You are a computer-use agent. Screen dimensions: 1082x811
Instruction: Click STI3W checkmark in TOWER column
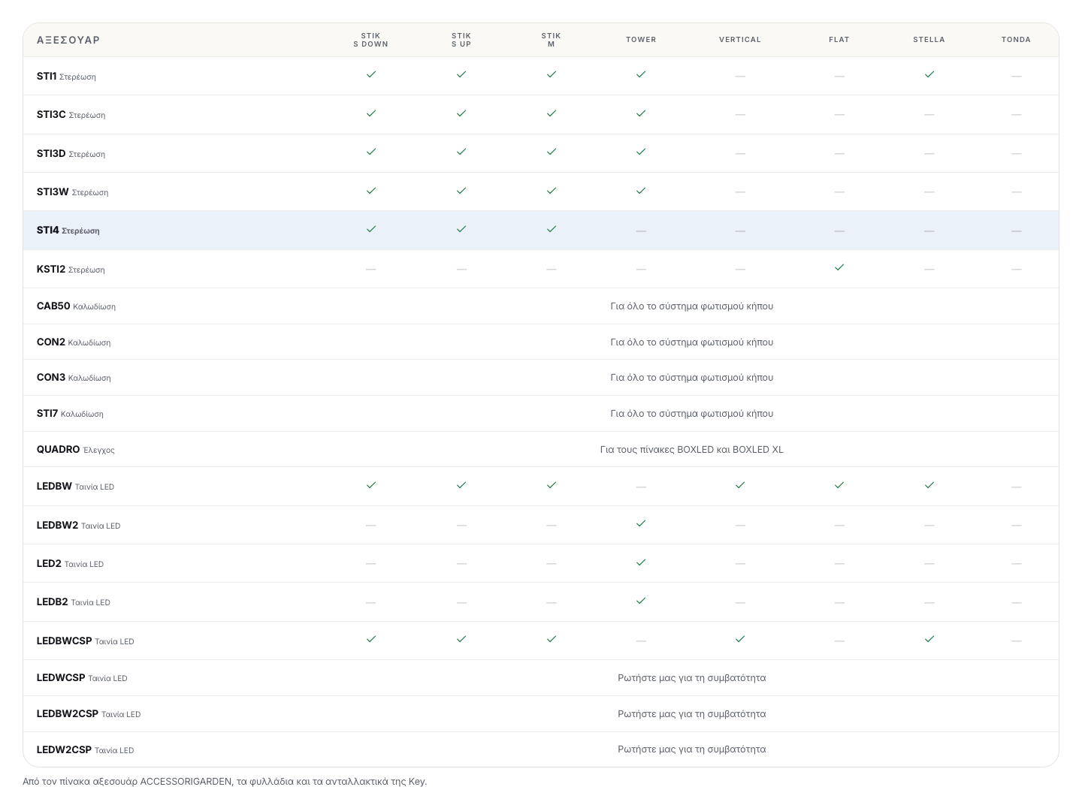coord(641,191)
